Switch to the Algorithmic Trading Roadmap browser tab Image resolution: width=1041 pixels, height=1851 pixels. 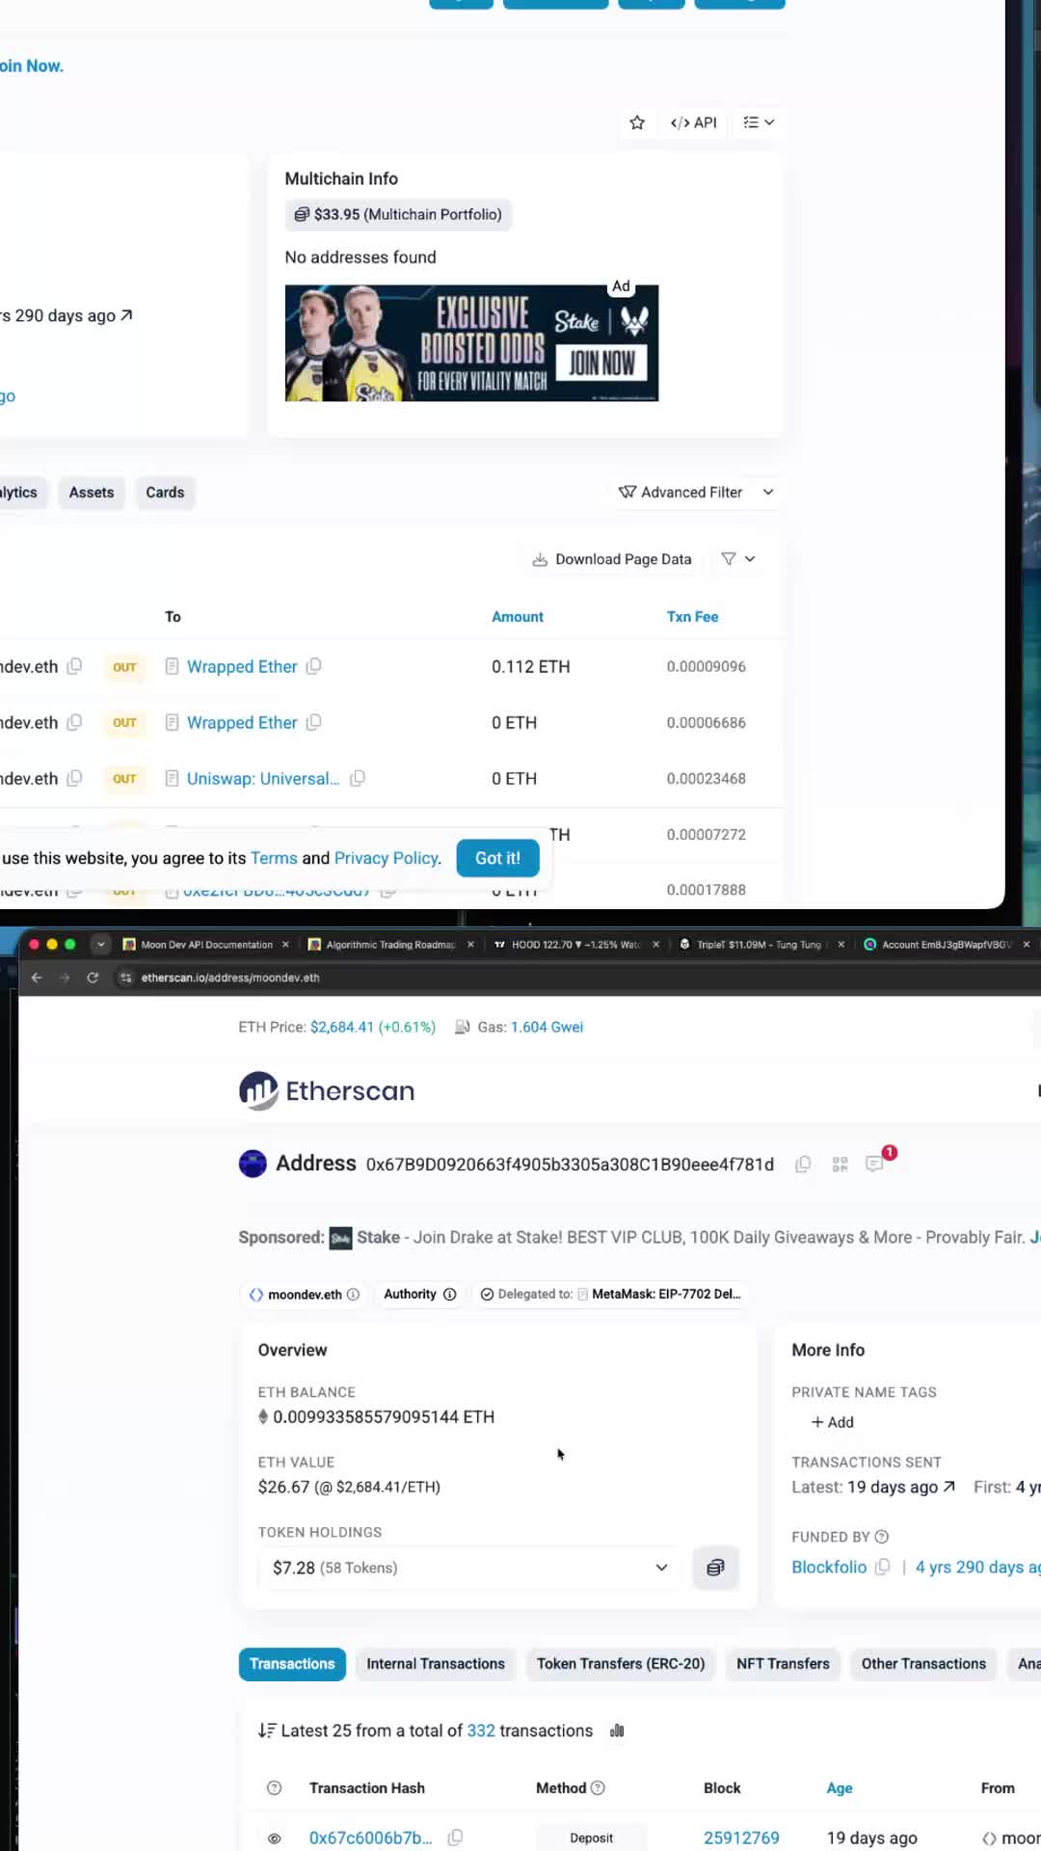coord(390,945)
